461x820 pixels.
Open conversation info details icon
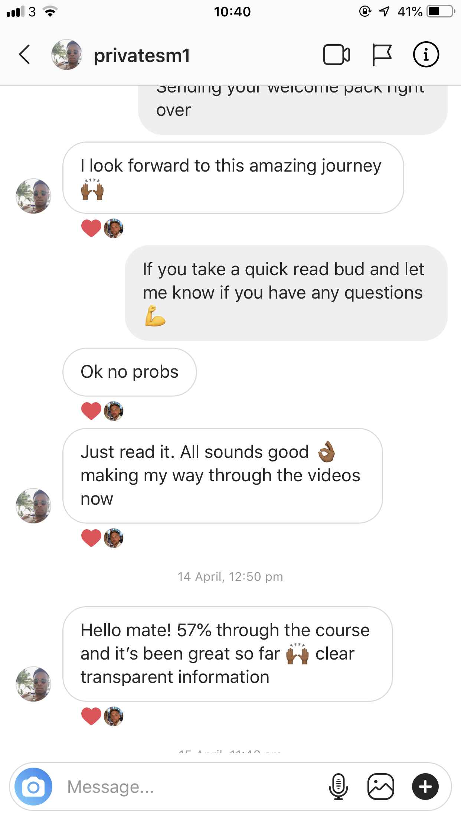coord(426,55)
